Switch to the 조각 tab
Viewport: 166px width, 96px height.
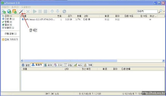58,65
